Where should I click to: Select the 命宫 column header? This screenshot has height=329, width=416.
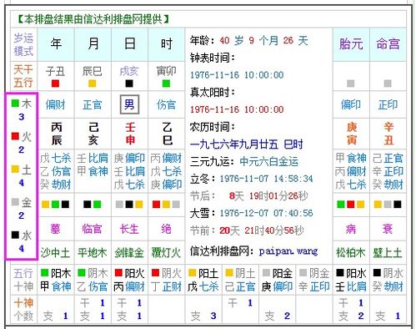pyautogui.click(x=388, y=44)
